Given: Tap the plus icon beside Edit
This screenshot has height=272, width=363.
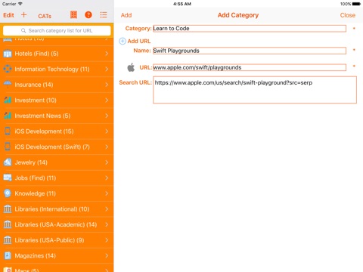Looking at the screenshot, I should coord(23,15).
